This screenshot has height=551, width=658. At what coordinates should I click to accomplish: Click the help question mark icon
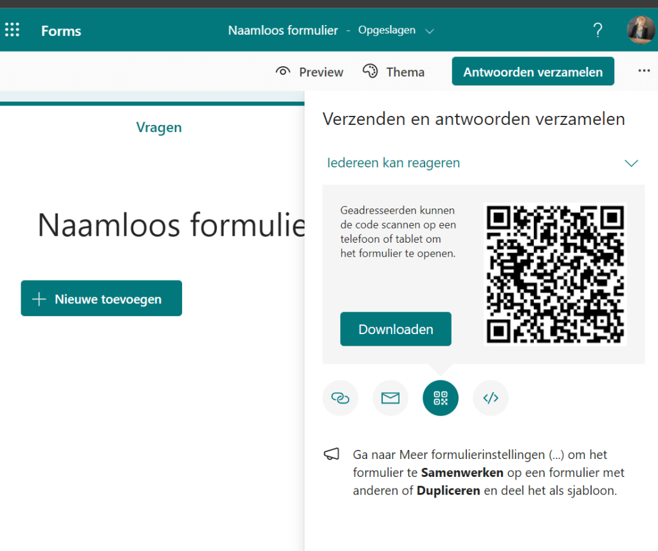598,30
